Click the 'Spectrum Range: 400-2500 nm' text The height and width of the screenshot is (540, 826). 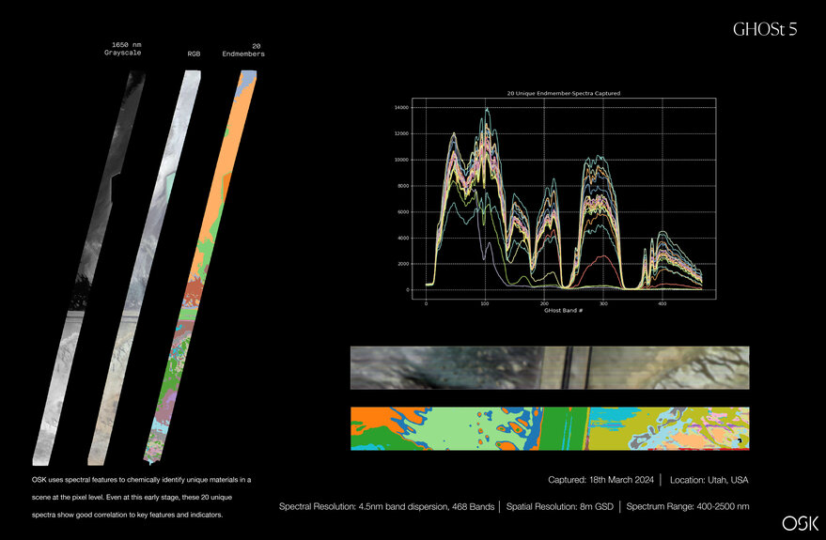688,507
